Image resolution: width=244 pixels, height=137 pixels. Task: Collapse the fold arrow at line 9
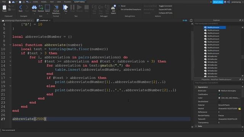(10, 45)
